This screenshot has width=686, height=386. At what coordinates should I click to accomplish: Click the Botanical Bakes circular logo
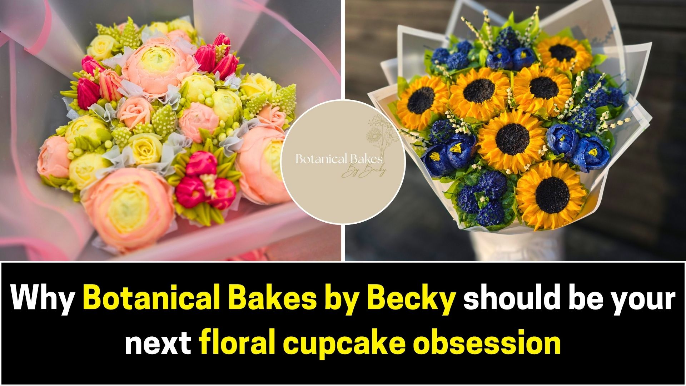coord(343,162)
